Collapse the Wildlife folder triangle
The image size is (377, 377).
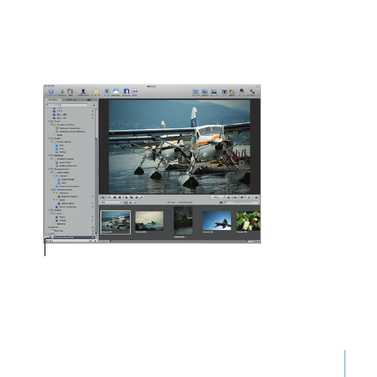pos(49,210)
